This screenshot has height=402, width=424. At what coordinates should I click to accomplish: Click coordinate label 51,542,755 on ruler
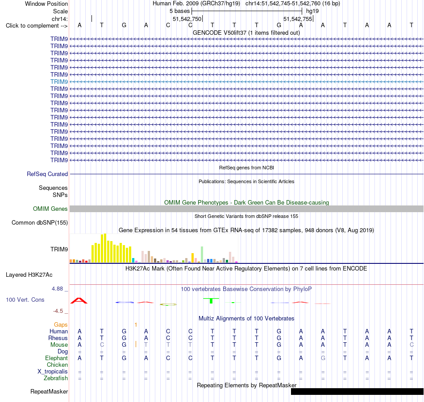(298, 19)
